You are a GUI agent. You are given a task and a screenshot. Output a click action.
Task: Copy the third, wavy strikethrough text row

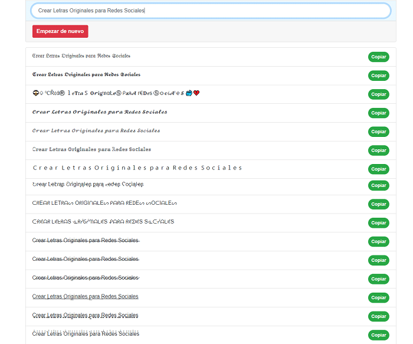coord(378,279)
